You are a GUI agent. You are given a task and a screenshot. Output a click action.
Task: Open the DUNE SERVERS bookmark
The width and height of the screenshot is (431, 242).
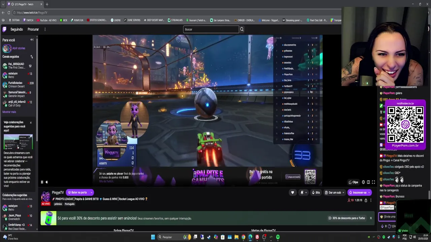click(132, 20)
